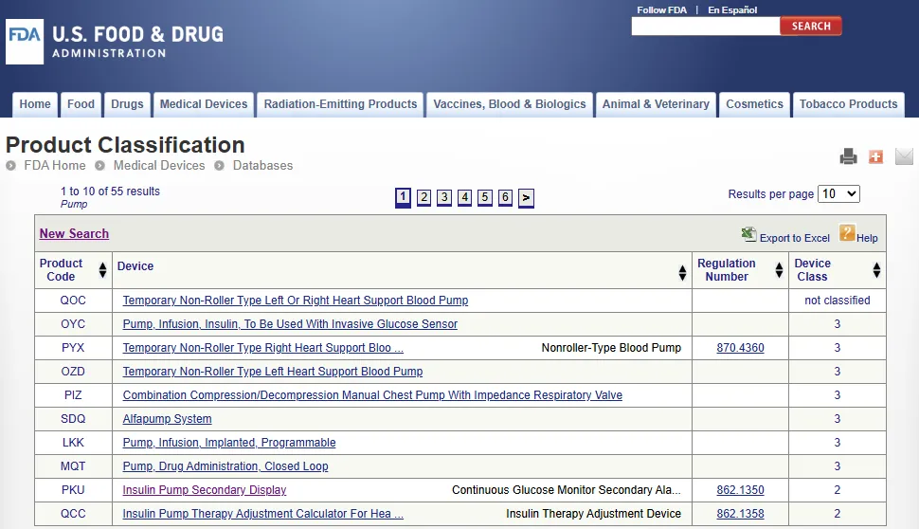
Task: Click current page 1 button
Action: (404, 197)
